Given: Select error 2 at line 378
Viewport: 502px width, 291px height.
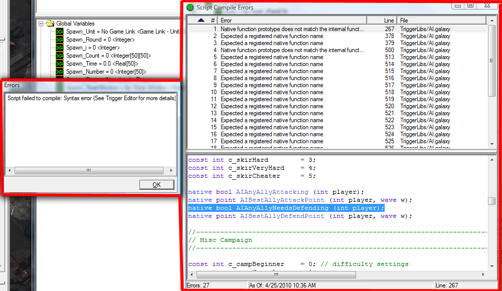Looking at the screenshot, I should 337,36.
